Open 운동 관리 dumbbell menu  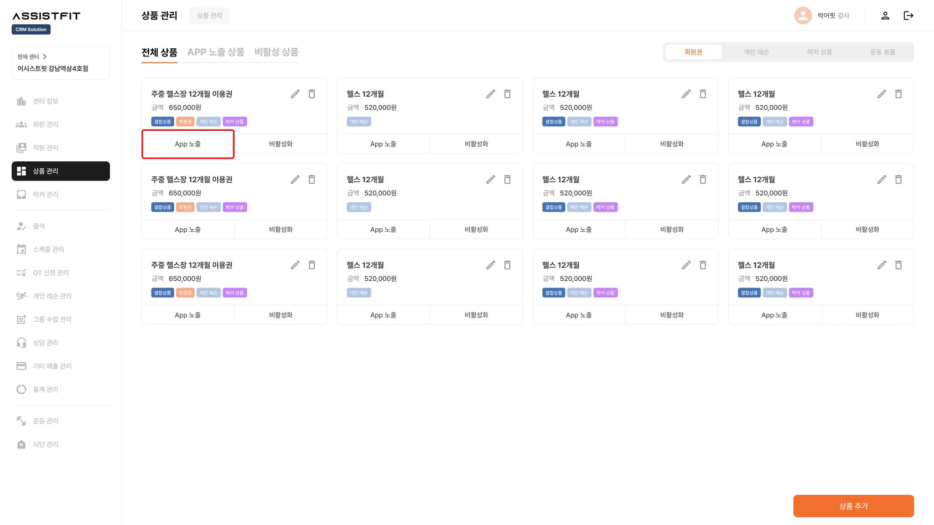[x=45, y=421]
